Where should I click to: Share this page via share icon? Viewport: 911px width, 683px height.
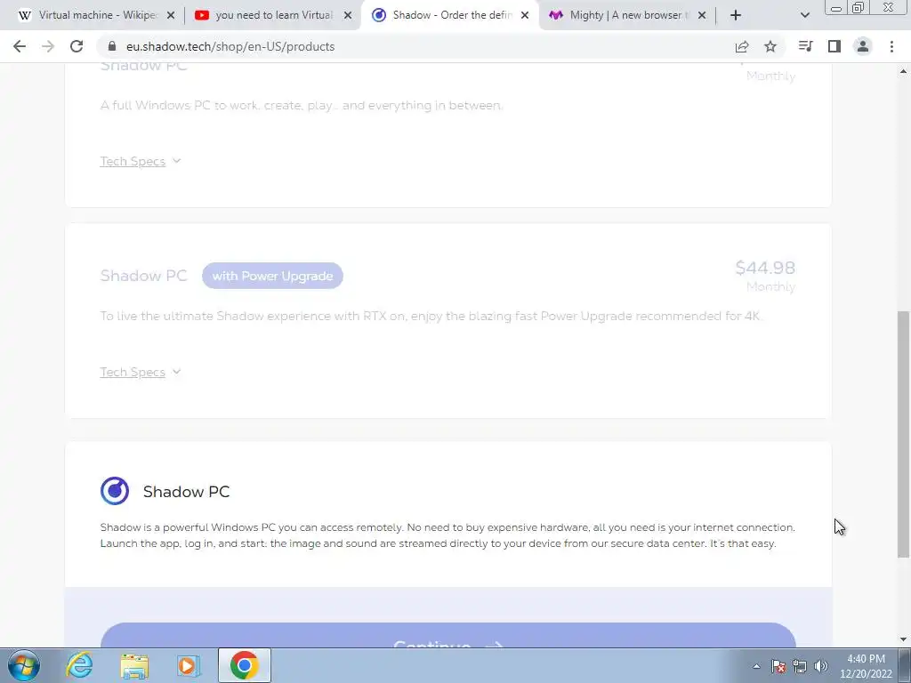pos(742,46)
